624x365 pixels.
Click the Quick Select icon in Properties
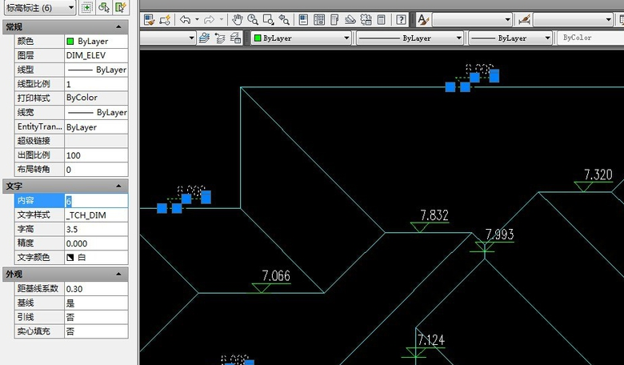coord(121,7)
